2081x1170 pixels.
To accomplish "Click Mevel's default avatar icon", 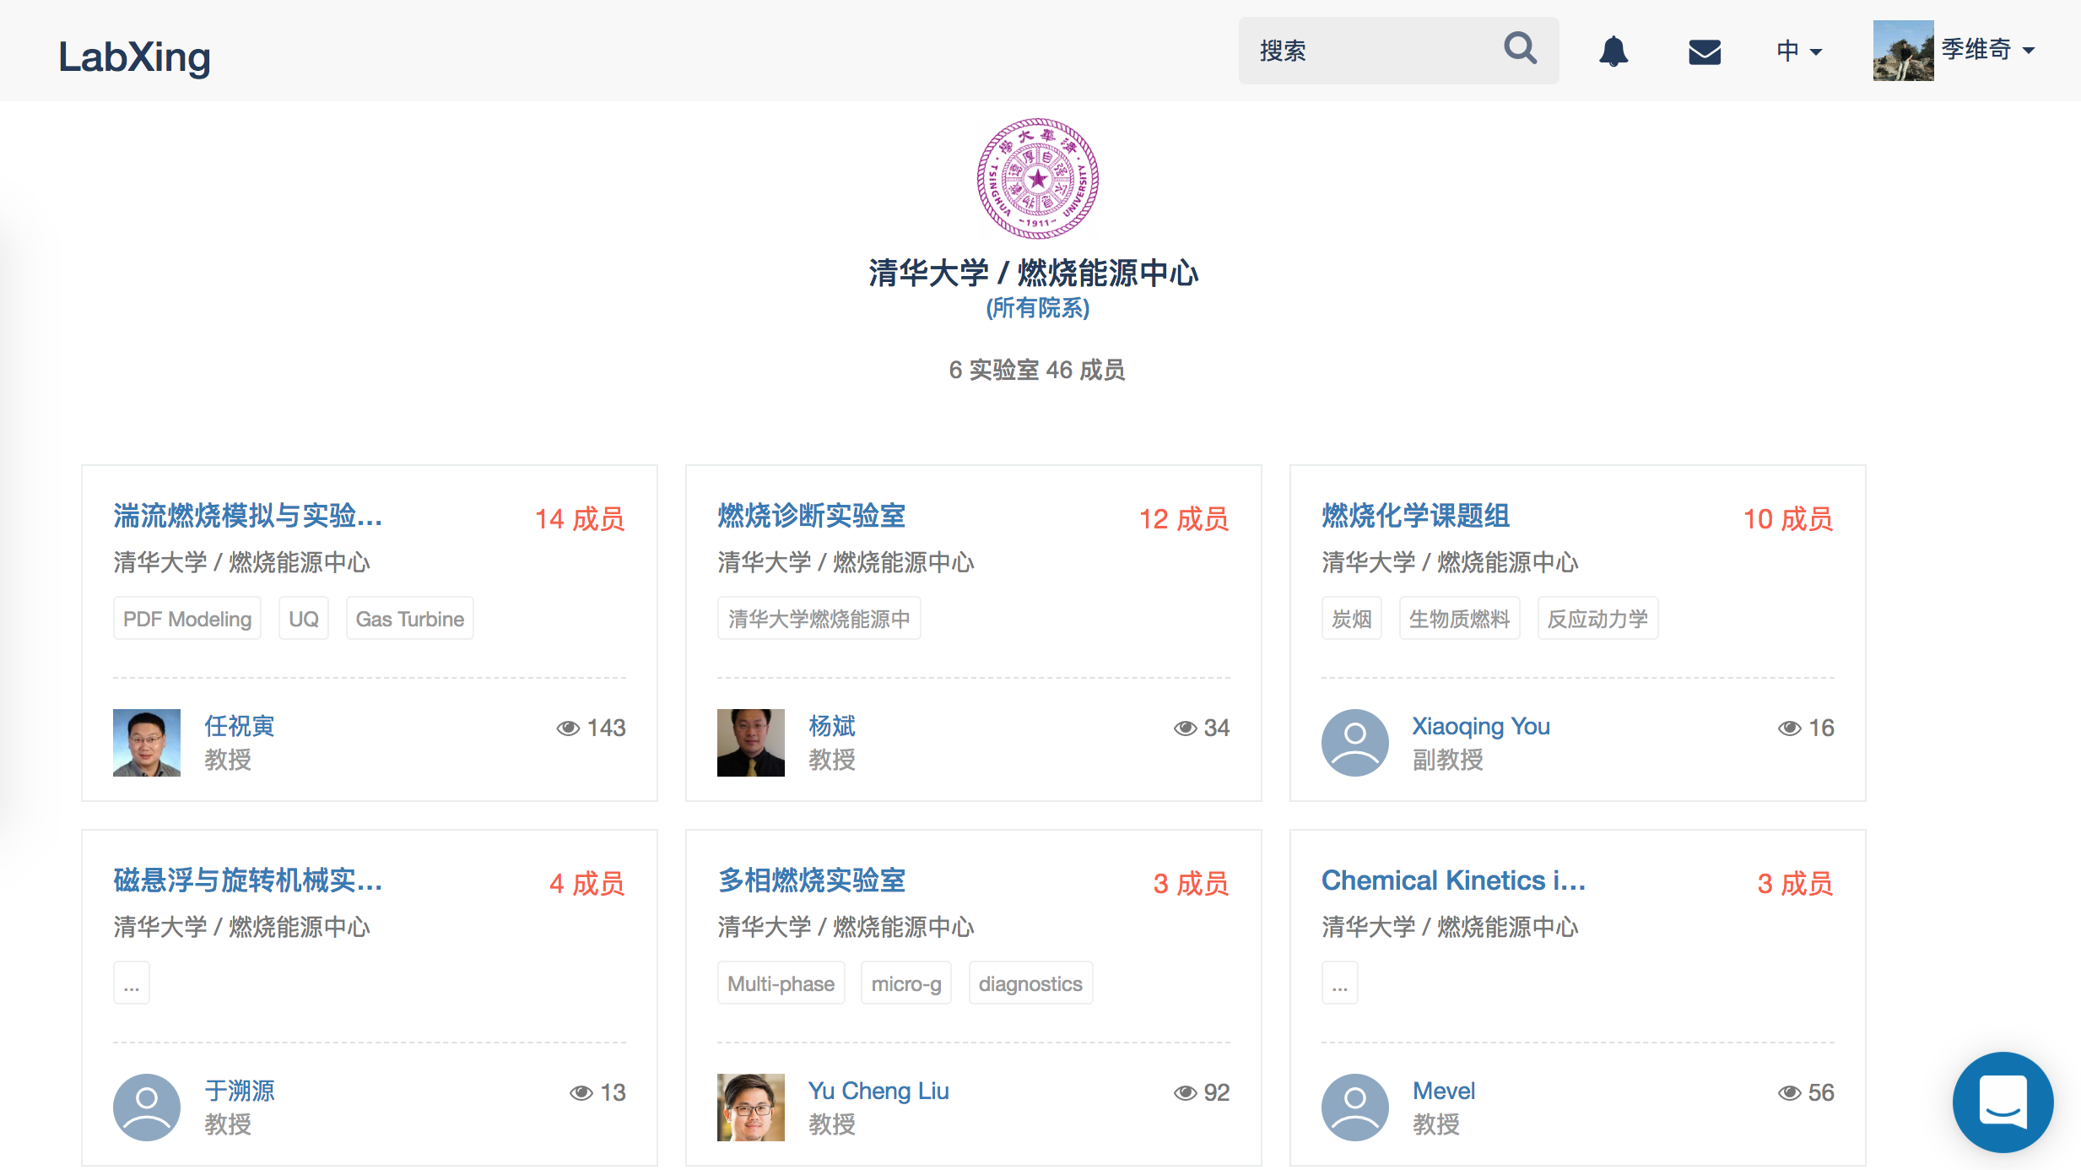I will click(1355, 1108).
